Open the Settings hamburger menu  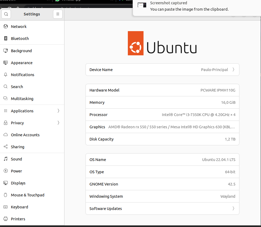58,14
